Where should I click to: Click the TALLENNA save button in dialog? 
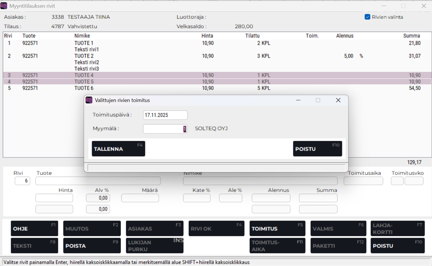pyautogui.click(x=118, y=149)
